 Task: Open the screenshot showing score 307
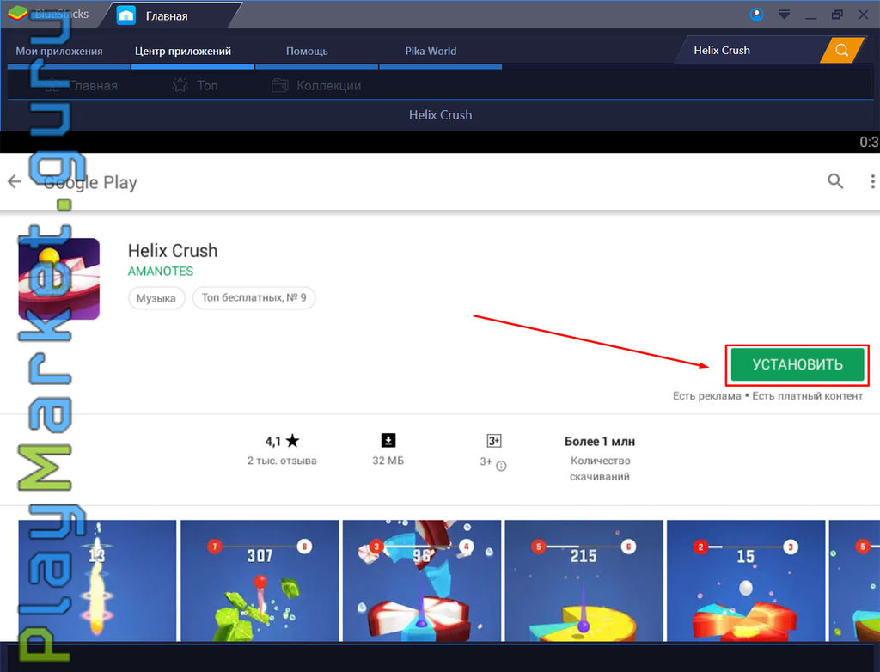coord(260,581)
